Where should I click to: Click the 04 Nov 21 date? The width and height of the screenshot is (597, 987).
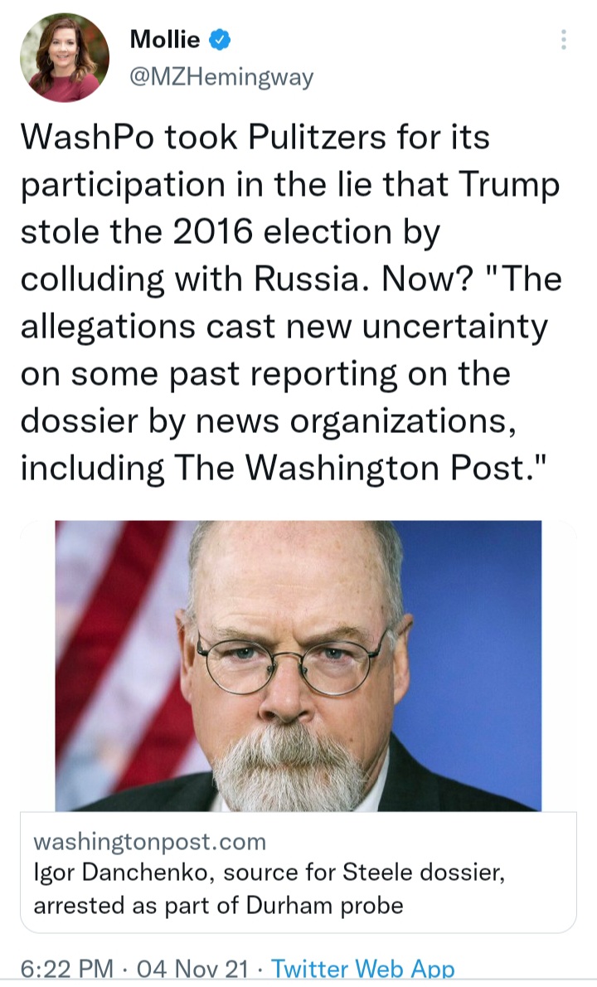tap(192, 968)
